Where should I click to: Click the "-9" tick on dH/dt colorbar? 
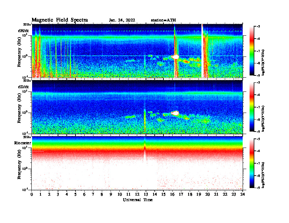click(258, 75)
